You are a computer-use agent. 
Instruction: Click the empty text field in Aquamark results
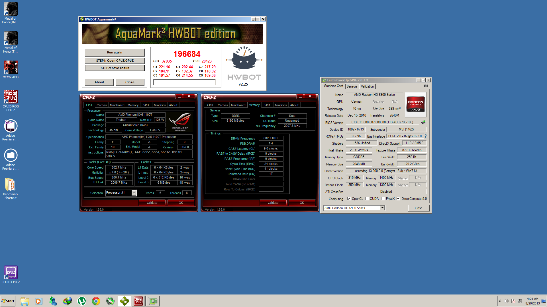pyautogui.click(x=184, y=82)
